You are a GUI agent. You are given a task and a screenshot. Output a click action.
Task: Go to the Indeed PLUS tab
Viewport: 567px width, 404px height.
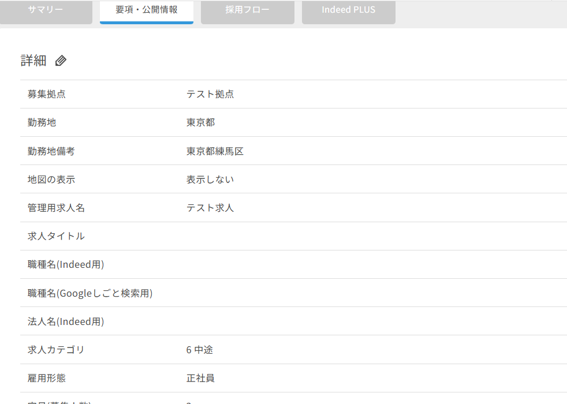coord(348,10)
